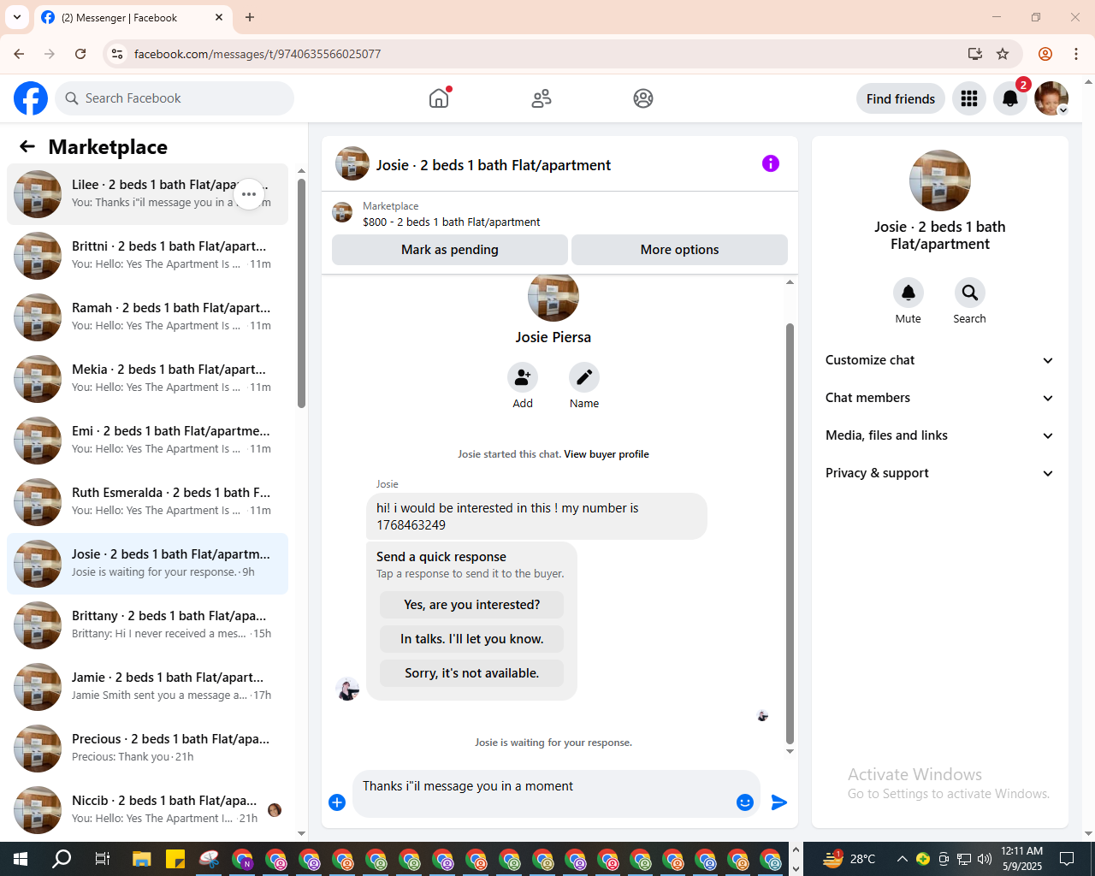The height and width of the screenshot is (876, 1095).
Task: Go to the Home feed icon
Action: 439,98
